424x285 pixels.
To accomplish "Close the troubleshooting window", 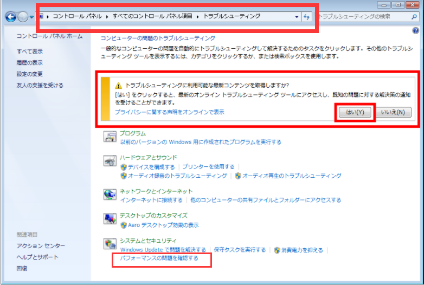I will [x=413, y=5].
